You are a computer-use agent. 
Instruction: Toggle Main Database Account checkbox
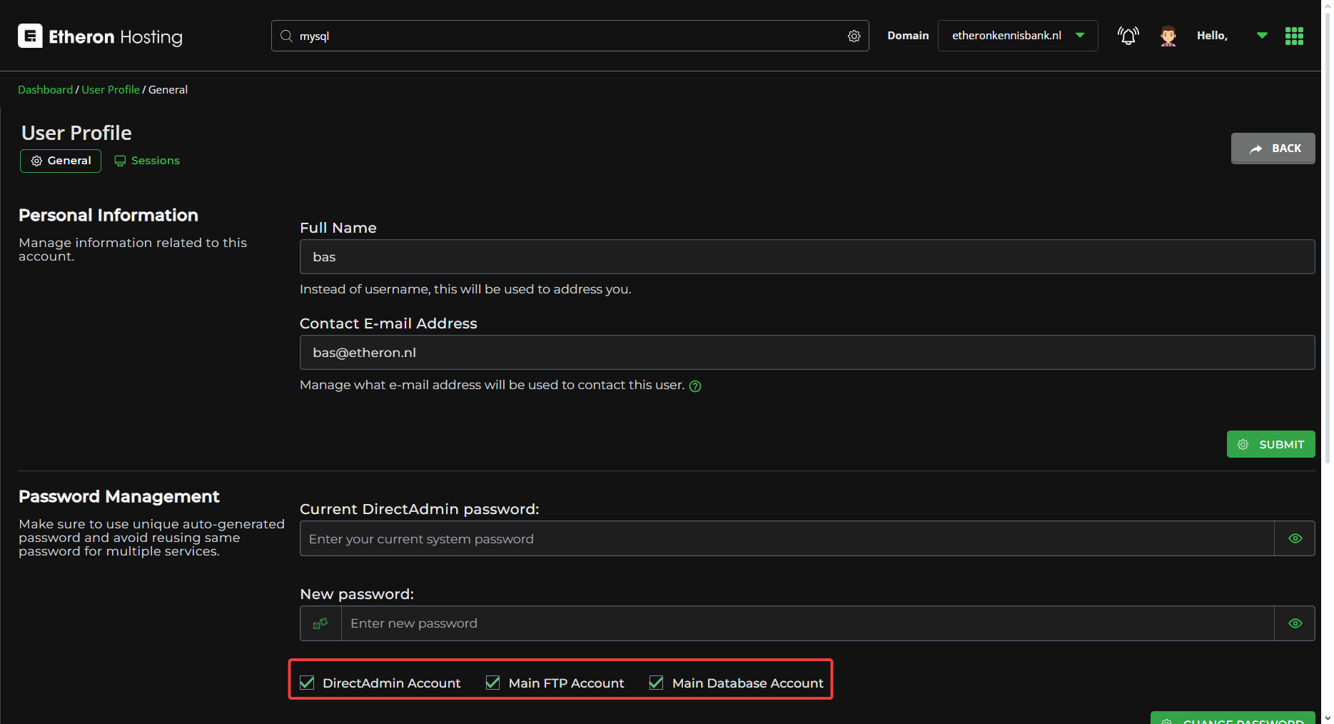coord(656,683)
